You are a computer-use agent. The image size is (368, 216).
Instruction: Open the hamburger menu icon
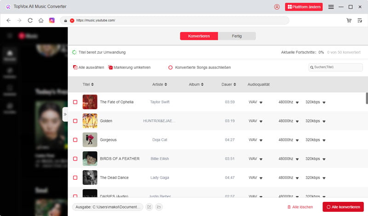click(x=331, y=7)
